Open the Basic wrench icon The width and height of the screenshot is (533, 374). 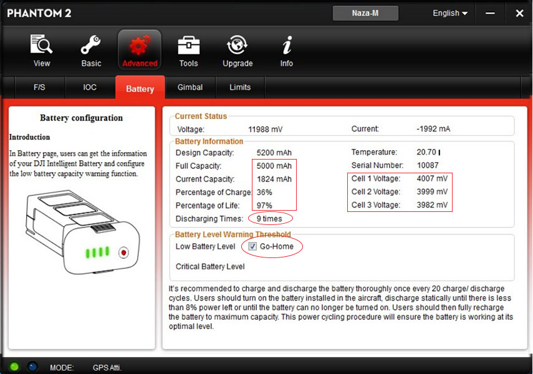[91, 44]
